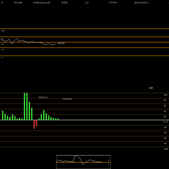Click the MR axis label 60
This screenshot has height=169, width=169.
[x=165, y=106]
